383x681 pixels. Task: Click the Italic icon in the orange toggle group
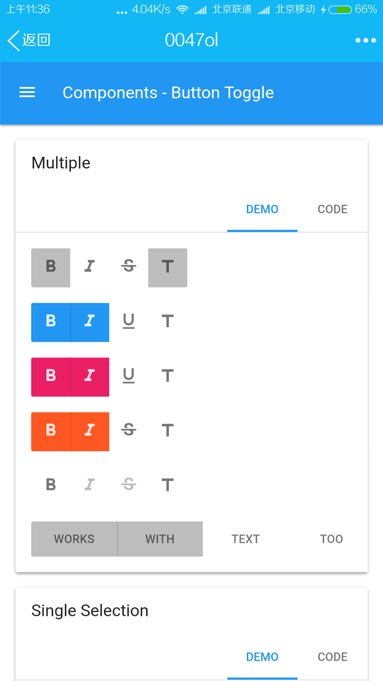coord(90,431)
